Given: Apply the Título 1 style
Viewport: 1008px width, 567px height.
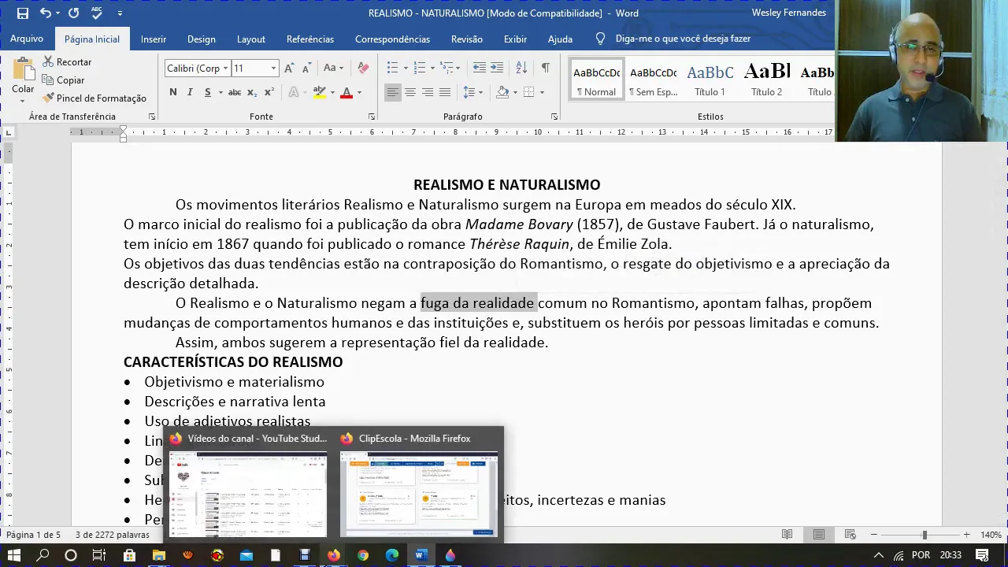Looking at the screenshot, I should click(x=710, y=80).
